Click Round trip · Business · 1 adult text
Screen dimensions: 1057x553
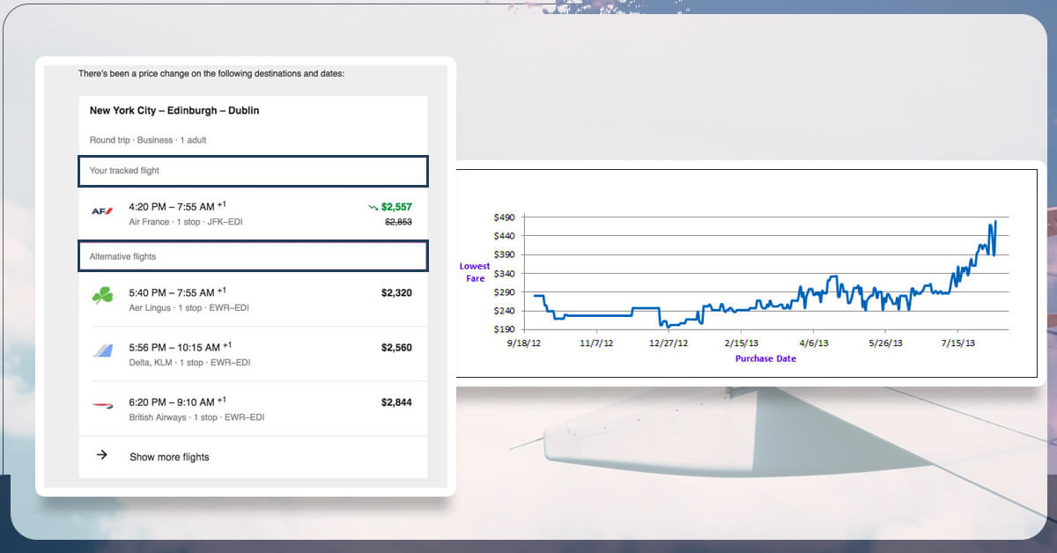click(148, 140)
